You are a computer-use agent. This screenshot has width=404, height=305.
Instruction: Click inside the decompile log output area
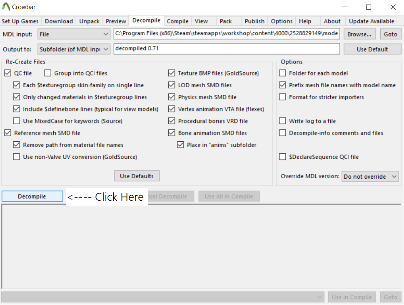tap(202, 246)
